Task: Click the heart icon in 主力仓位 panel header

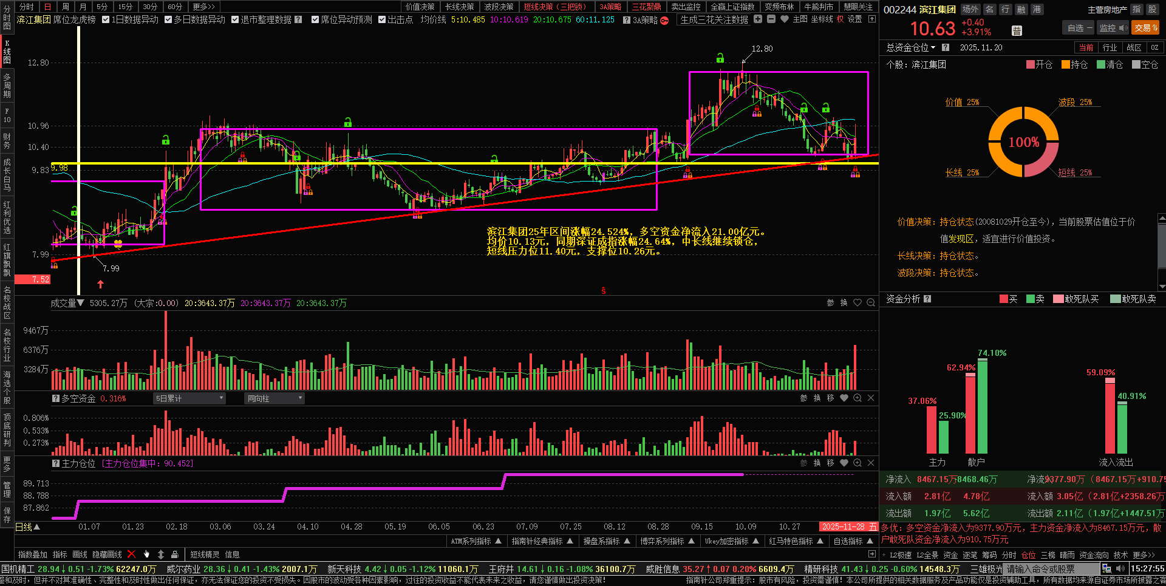Action: point(844,463)
